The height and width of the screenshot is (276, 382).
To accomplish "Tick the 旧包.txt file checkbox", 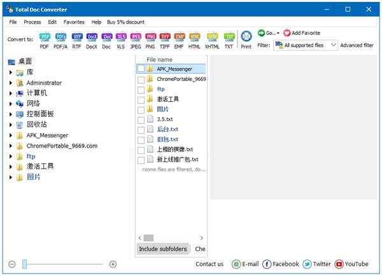I will click(x=141, y=140).
